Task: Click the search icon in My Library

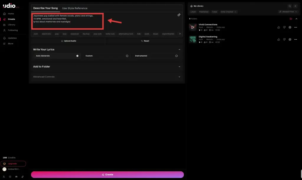Action: (290, 6)
